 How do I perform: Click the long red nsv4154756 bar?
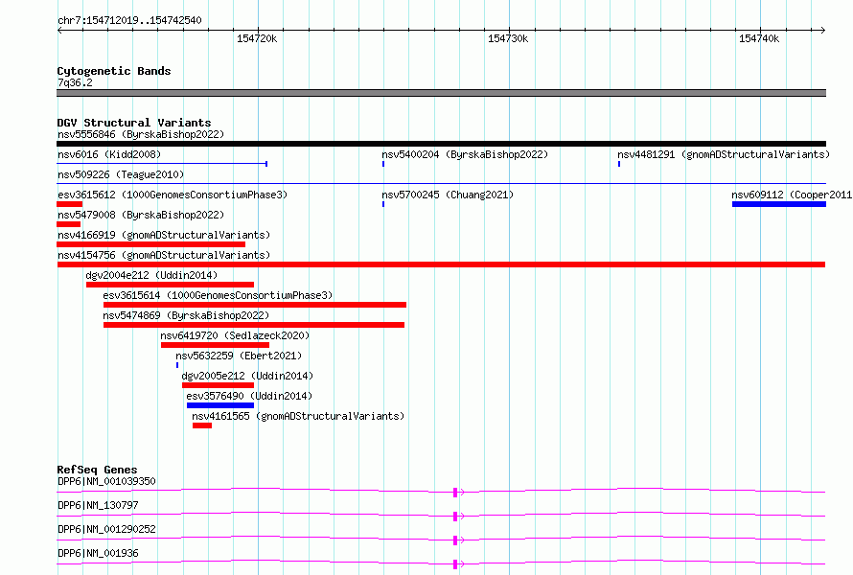click(x=441, y=264)
